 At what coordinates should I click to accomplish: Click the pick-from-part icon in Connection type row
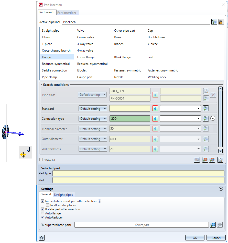point(206,119)
